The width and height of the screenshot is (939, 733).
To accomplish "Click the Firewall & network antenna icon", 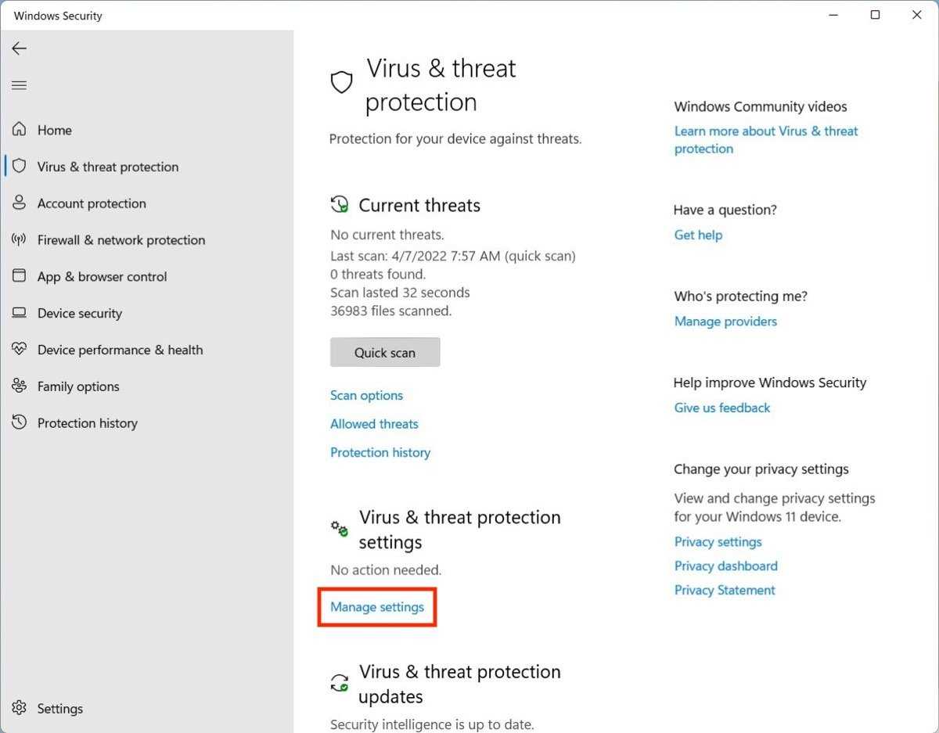I will pos(20,240).
